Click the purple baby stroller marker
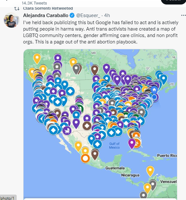 point(67,131)
